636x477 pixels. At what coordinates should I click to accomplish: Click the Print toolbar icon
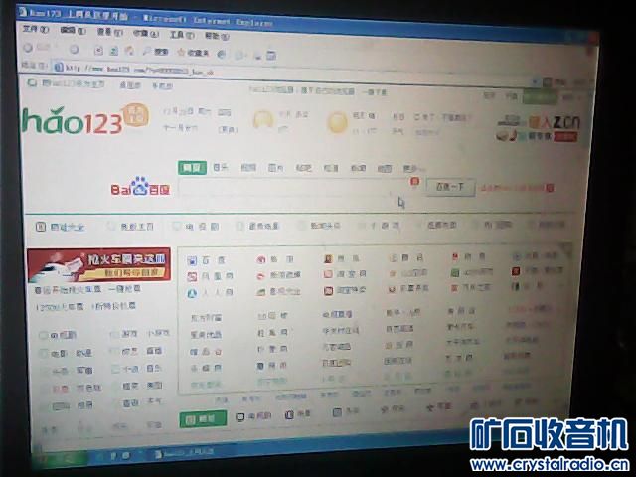257,56
